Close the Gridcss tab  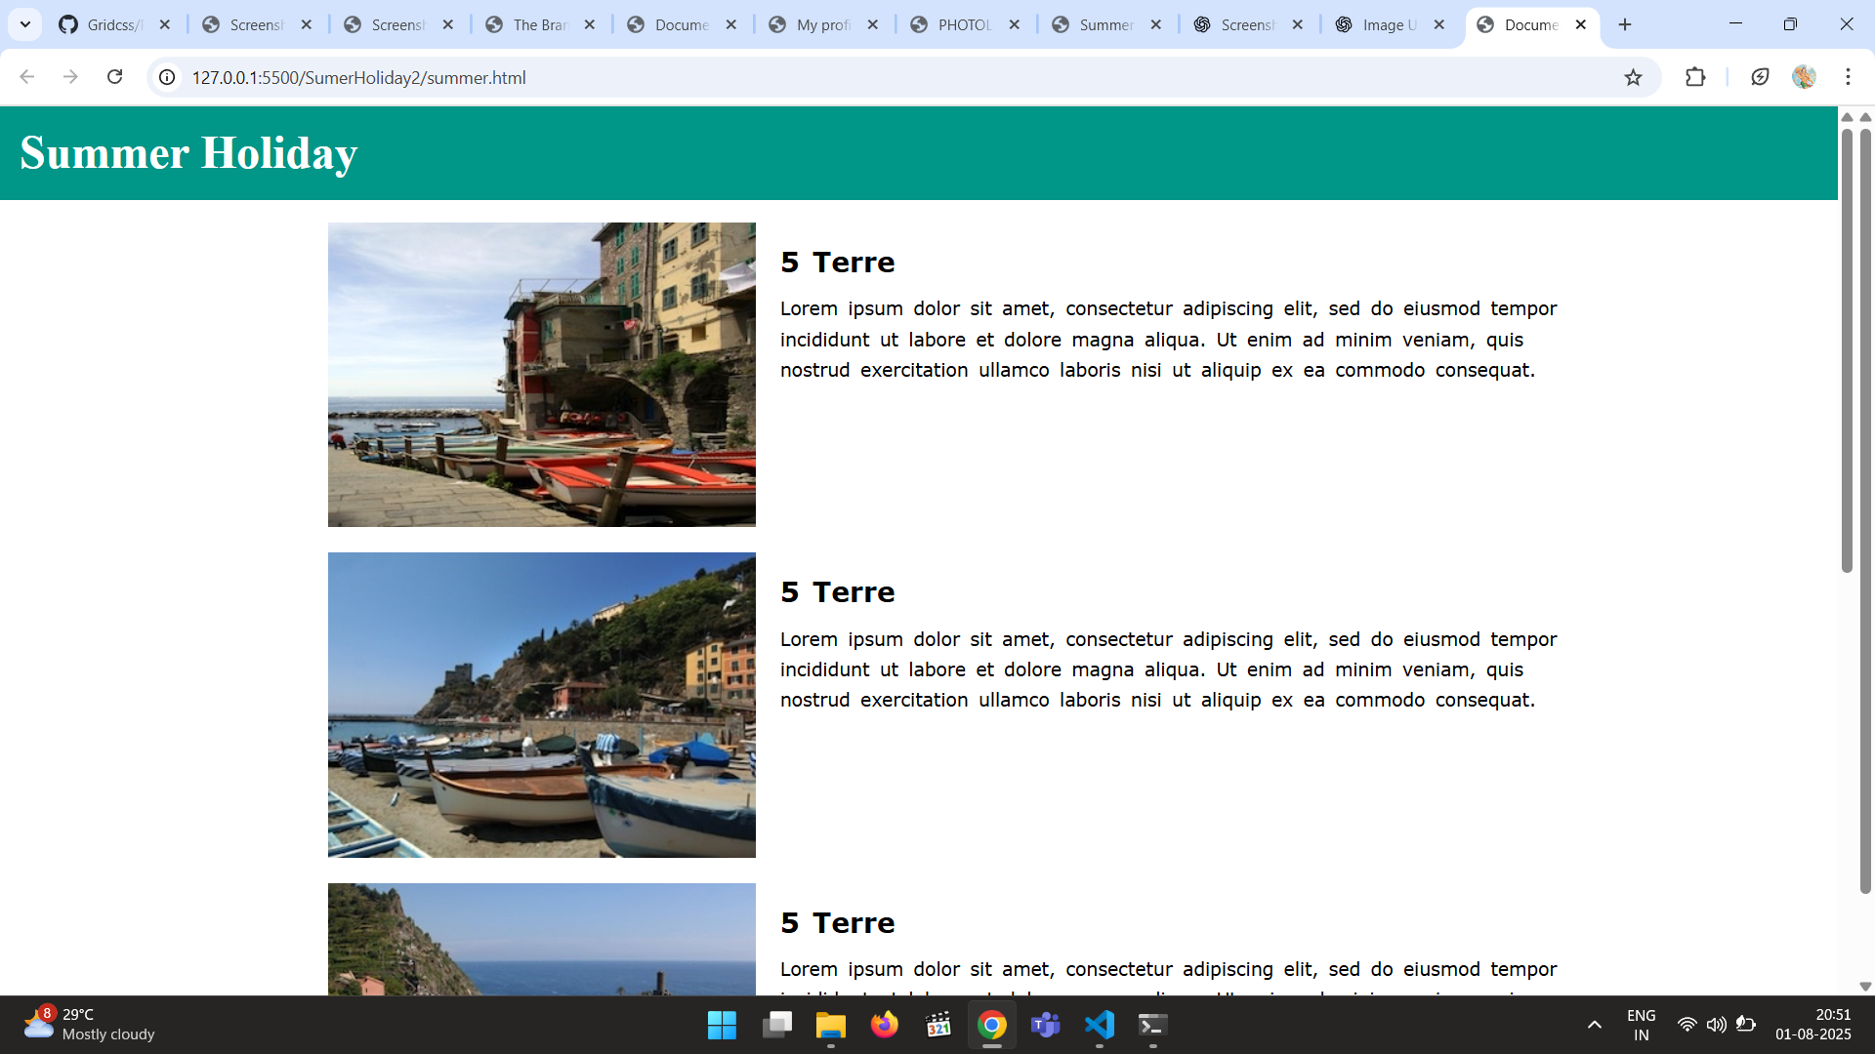click(x=165, y=25)
